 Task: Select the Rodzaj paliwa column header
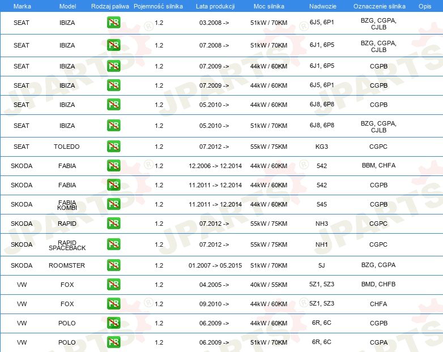[x=110, y=6]
